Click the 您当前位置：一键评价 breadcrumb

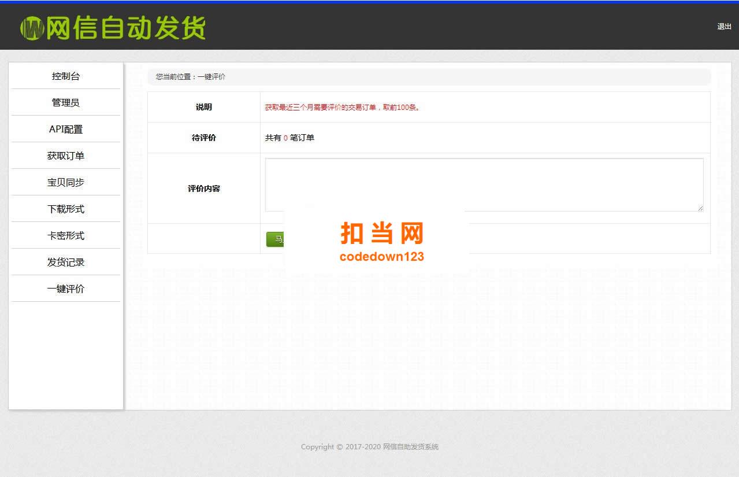[x=191, y=76]
